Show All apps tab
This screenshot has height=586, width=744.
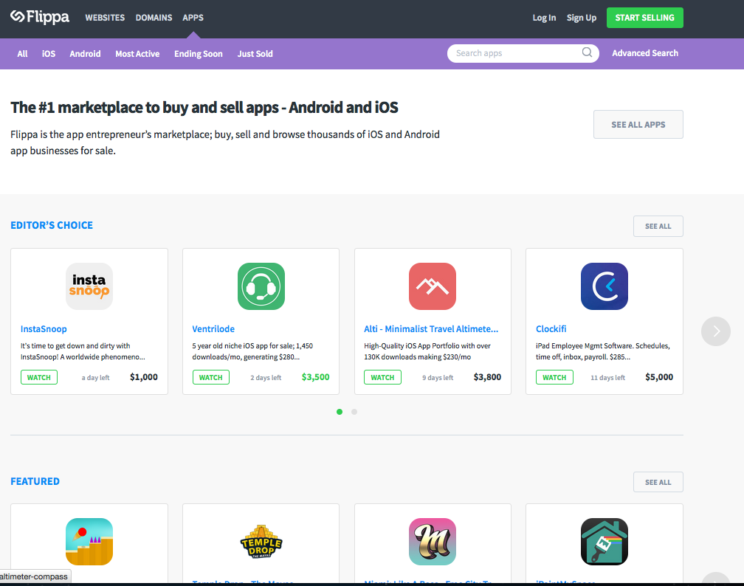click(x=22, y=54)
